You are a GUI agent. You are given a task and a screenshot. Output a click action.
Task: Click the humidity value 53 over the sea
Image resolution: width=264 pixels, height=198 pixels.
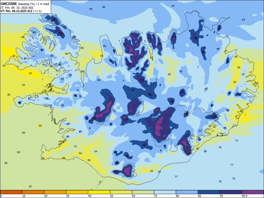tap(23, 85)
